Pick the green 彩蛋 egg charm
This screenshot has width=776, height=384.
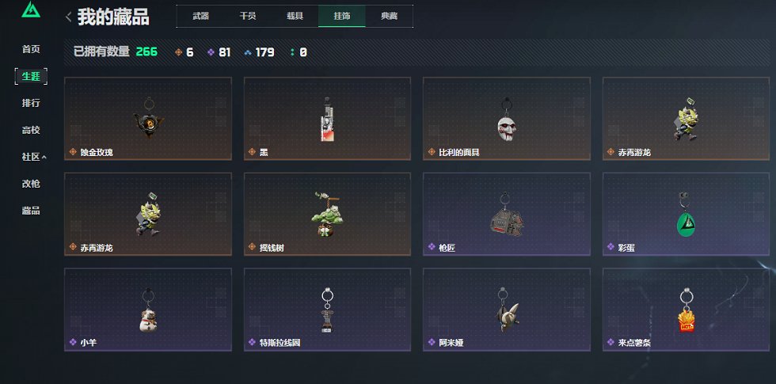[686, 214]
